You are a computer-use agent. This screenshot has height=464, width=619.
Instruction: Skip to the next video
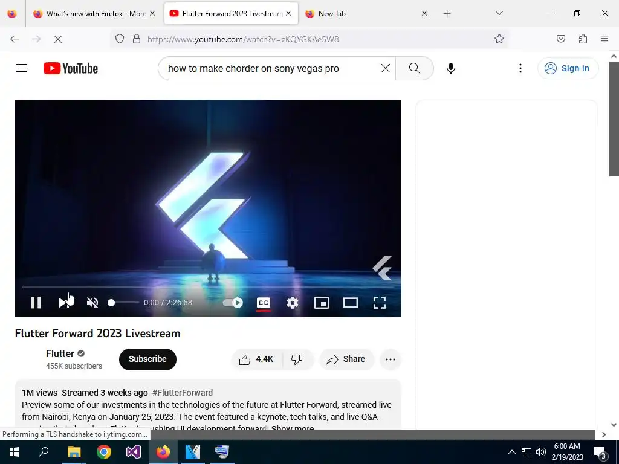[63, 303]
